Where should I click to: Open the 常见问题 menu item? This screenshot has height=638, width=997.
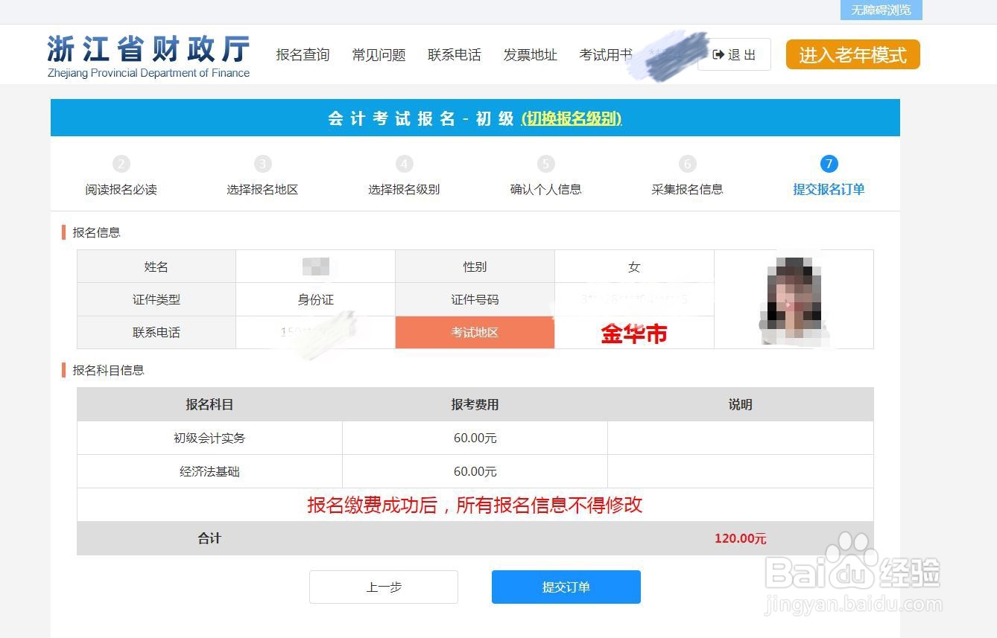pos(379,54)
